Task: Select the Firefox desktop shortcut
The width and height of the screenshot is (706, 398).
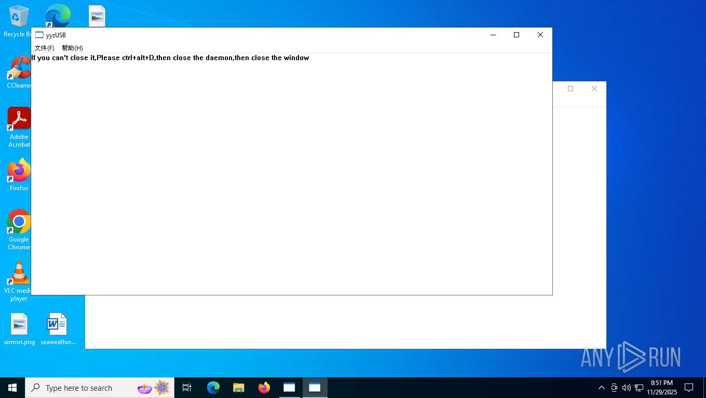Action: (19, 175)
